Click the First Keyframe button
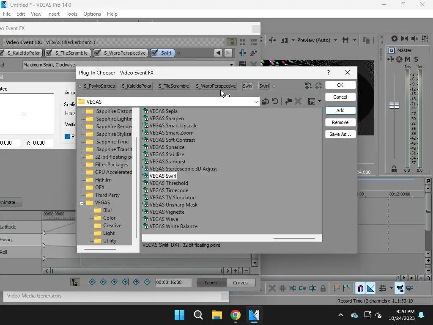Viewport: 433px width, 325px height. [x=92, y=282]
